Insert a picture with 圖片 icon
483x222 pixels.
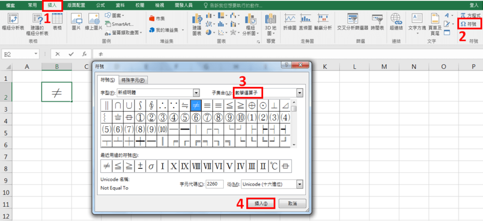76,19
